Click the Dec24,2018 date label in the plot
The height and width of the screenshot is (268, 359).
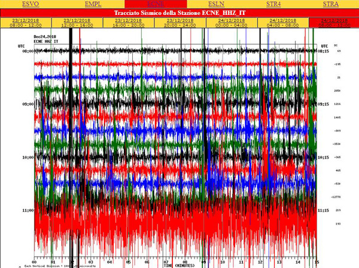point(45,37)
